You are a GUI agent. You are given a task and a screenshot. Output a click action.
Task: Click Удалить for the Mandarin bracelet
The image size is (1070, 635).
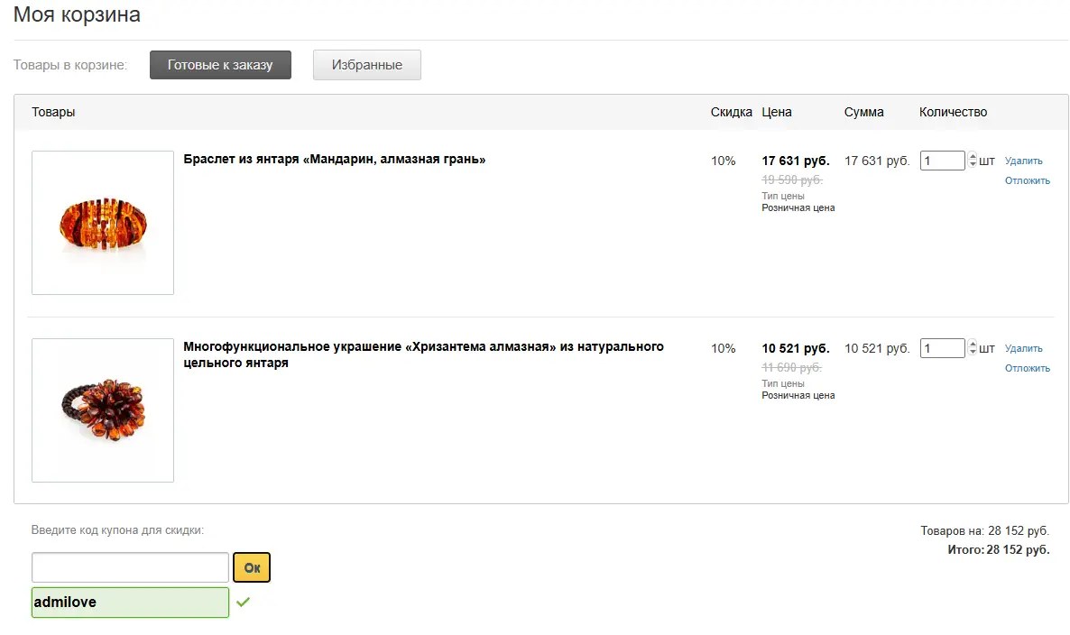pos(1024,161)
